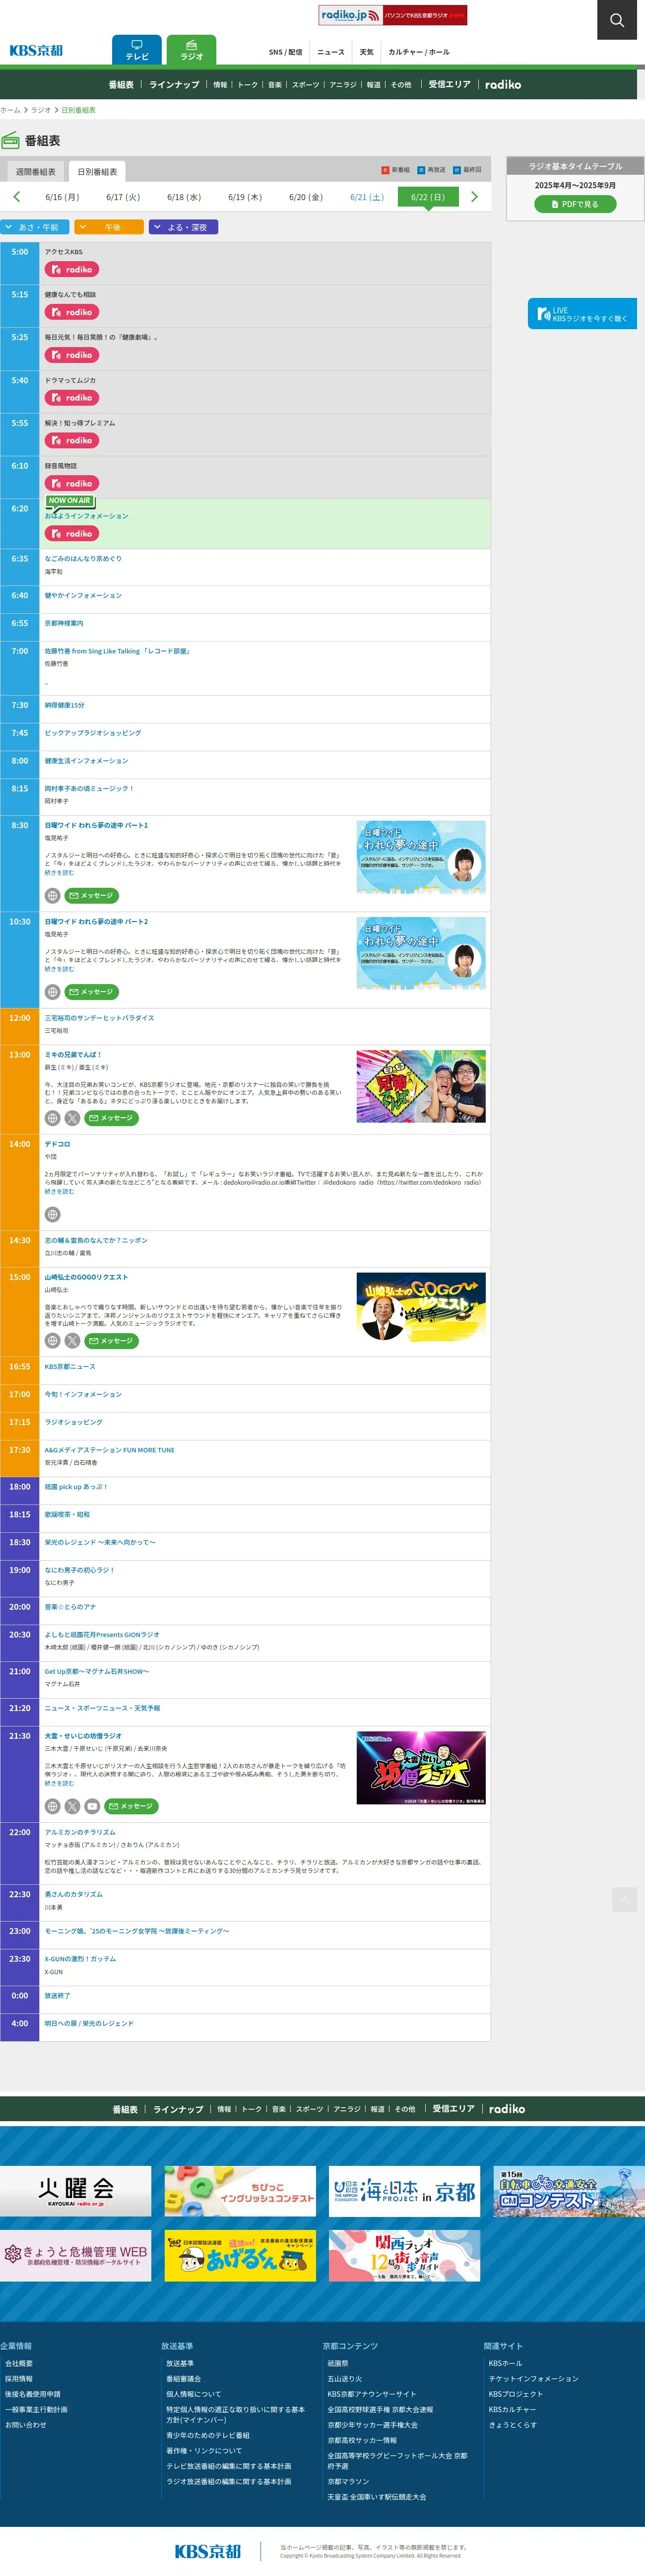645x2576 pixels.
Task: Select the 週間番組表 tab
Action: tap(36, 172)
